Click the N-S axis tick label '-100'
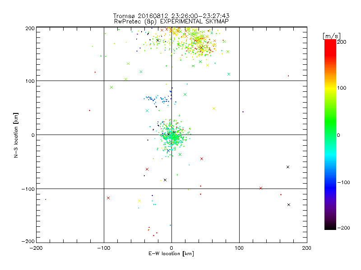 coord(28,189)
